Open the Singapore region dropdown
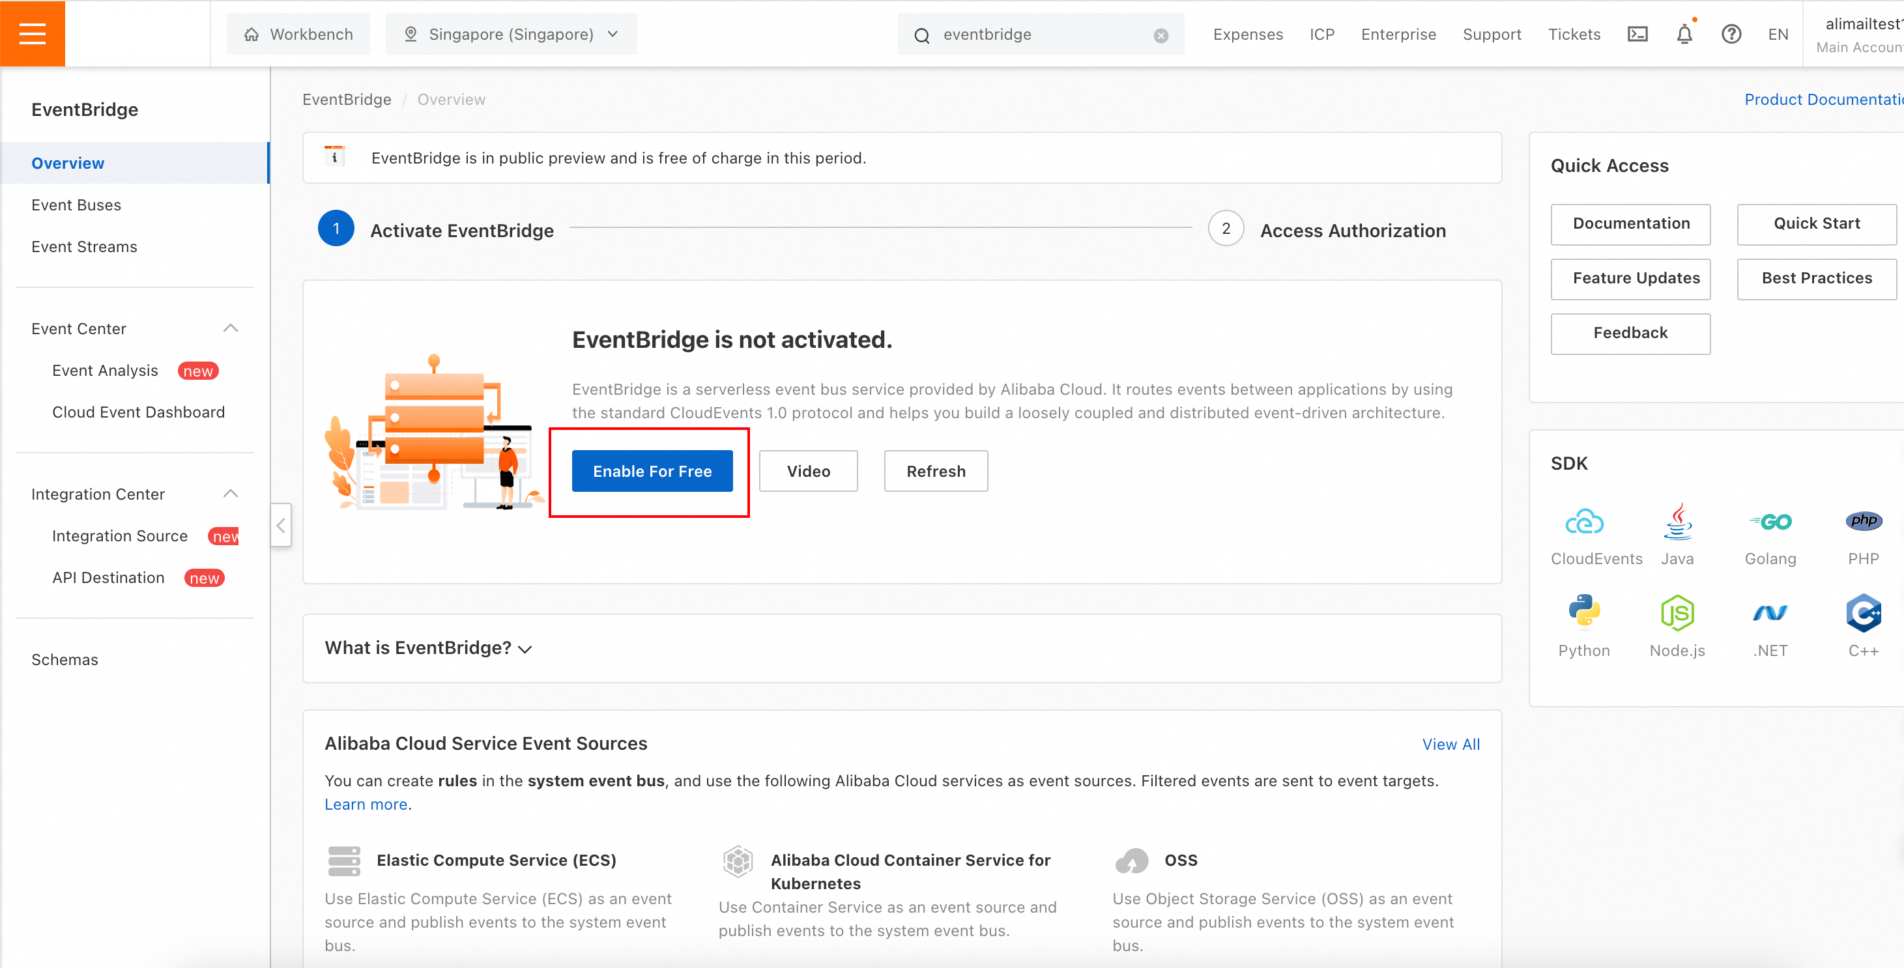1904x968 pixels. click(x=511, y=34)
